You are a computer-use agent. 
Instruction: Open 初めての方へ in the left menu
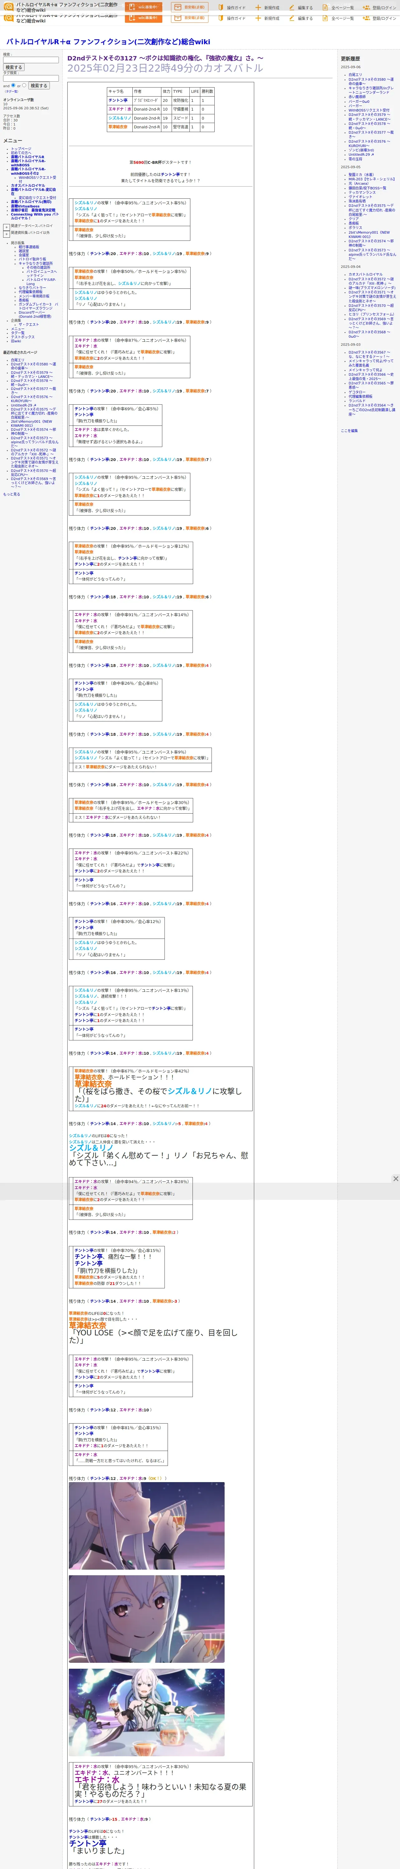[x=21, y=153]
